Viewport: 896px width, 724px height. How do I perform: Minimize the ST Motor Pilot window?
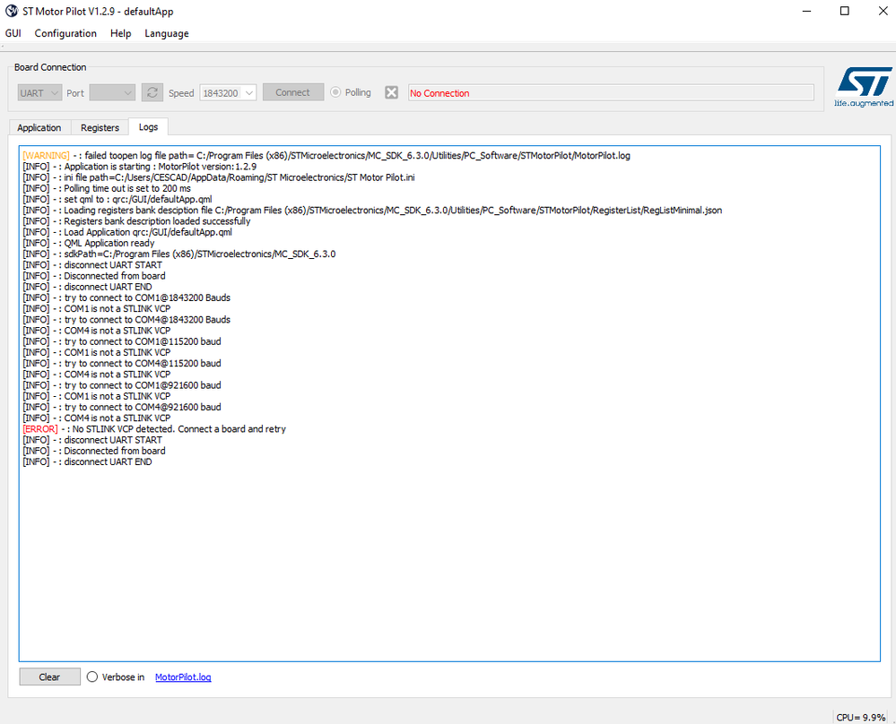coord(807,11)
